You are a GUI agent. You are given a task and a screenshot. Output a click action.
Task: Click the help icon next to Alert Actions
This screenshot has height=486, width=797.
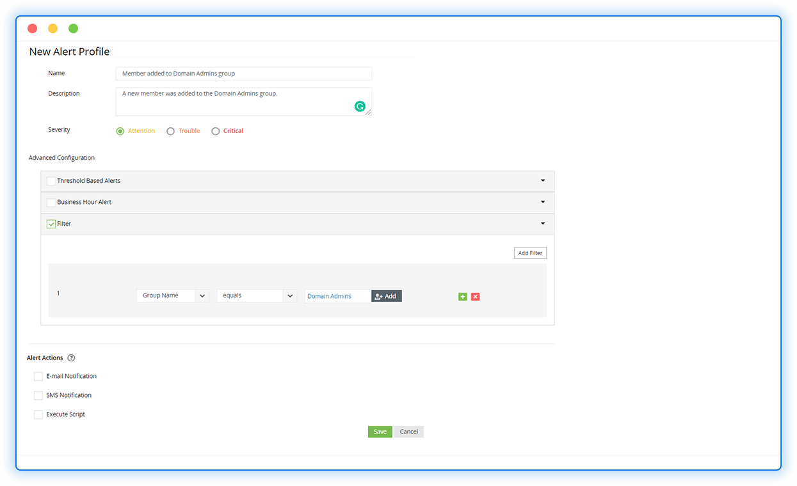[71, 357]
